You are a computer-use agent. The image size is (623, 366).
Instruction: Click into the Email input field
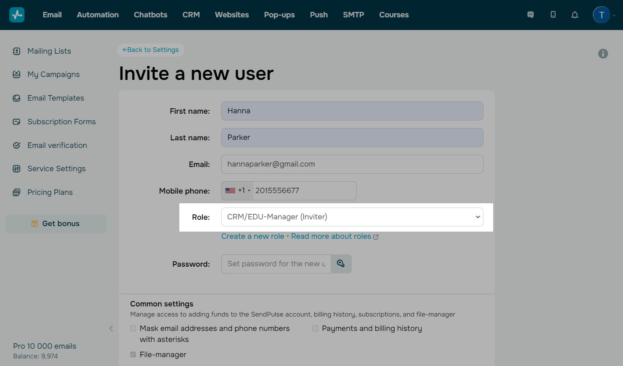(352, 164)
